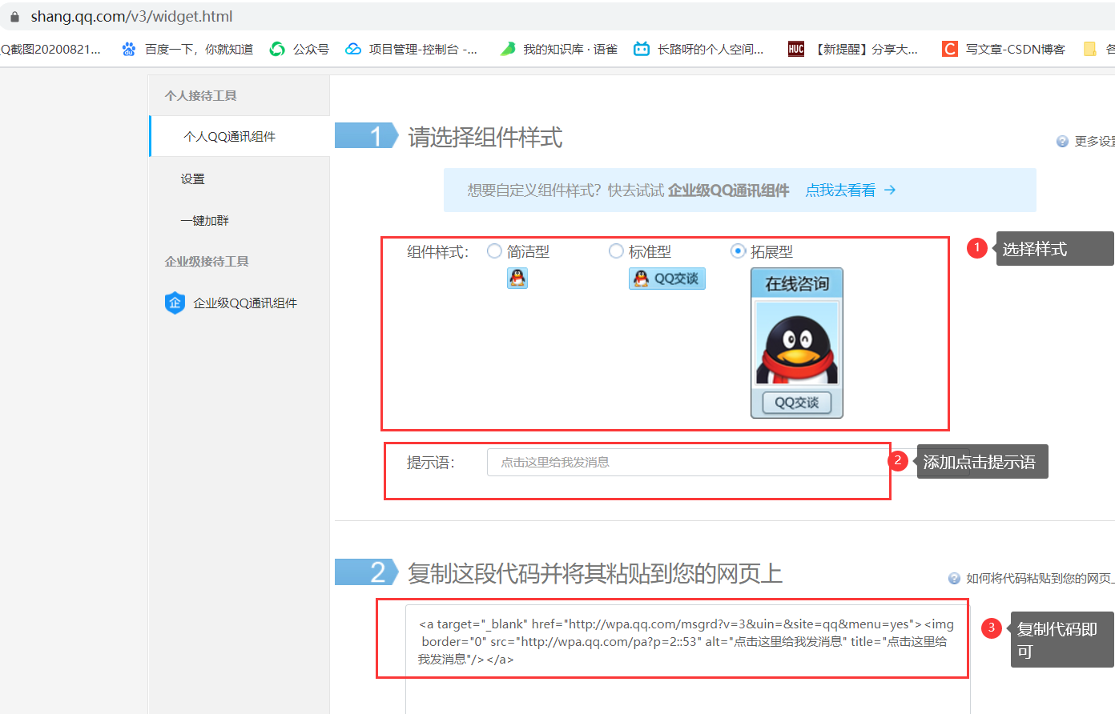This screenshot has width=1115, height=714.
Task: Click the 在线咨询 widget header
Action: click(x=797, y=283)
